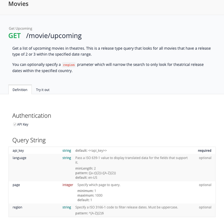Click the required label for api_key
Image resolution: width=224 pixels, height=223 pixels.
click(204, 151)
